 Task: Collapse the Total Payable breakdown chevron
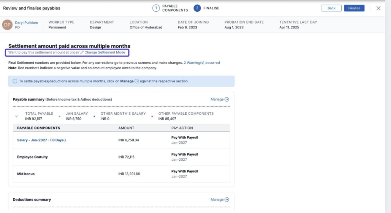coord(16,116)
